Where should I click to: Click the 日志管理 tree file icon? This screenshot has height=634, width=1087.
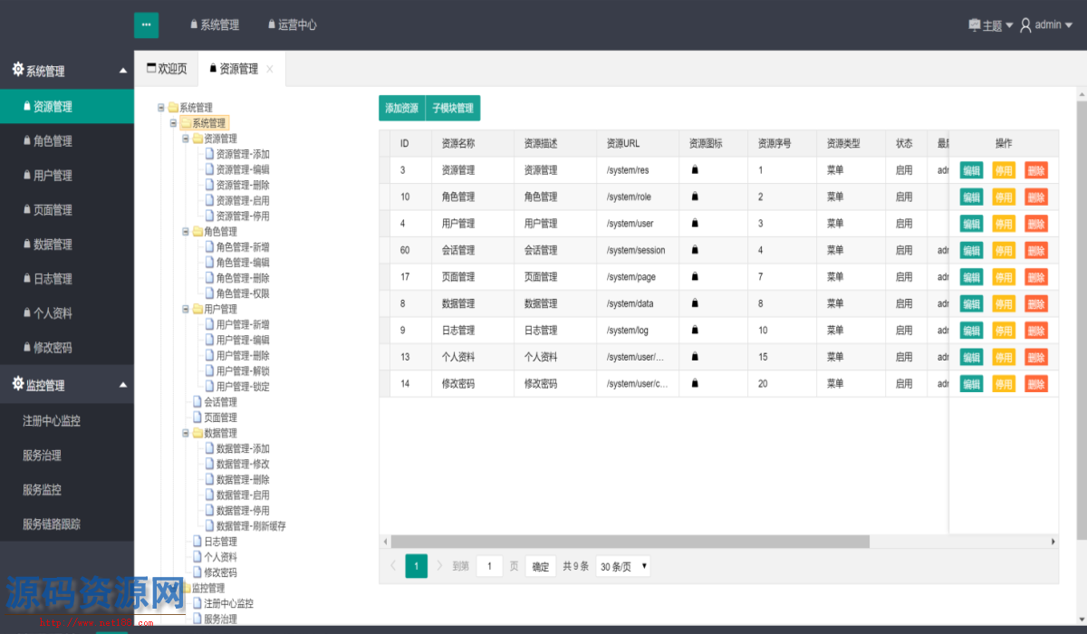click(x=197, y=542)
